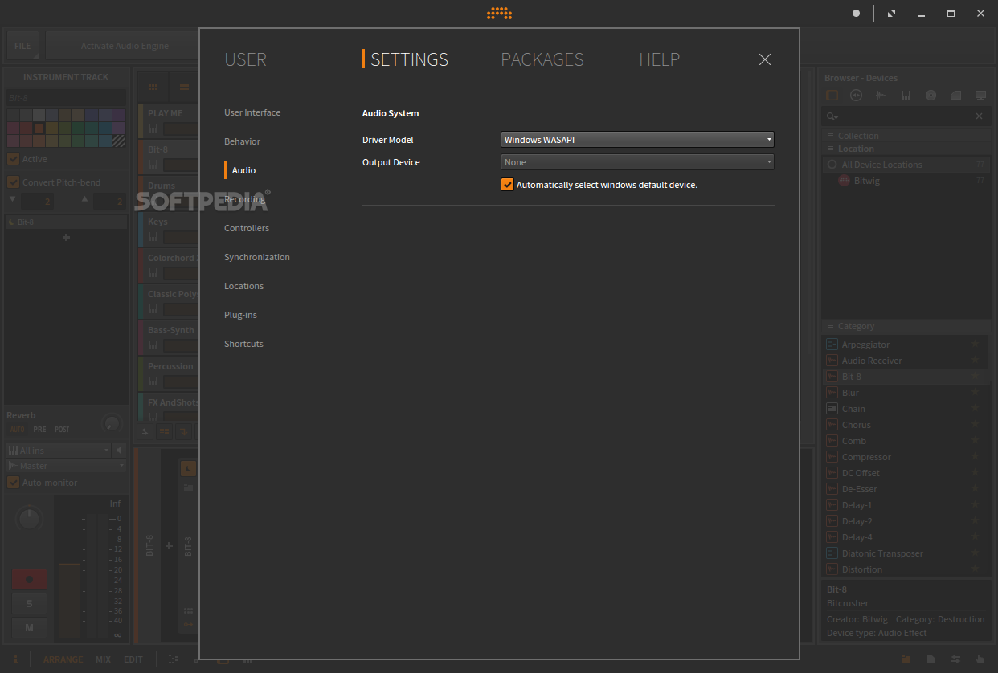Toggle monitor speaker icon beside All ins
The image size is (998, 673).
coord(120,451)
